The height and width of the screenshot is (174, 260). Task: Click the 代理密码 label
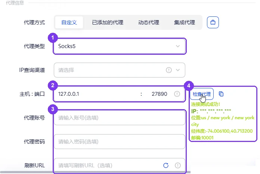[x=34, y=142]
